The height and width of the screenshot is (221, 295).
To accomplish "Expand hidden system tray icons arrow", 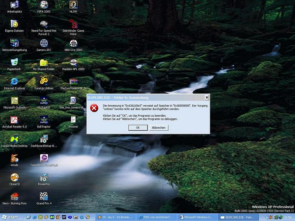I will 267,217.
